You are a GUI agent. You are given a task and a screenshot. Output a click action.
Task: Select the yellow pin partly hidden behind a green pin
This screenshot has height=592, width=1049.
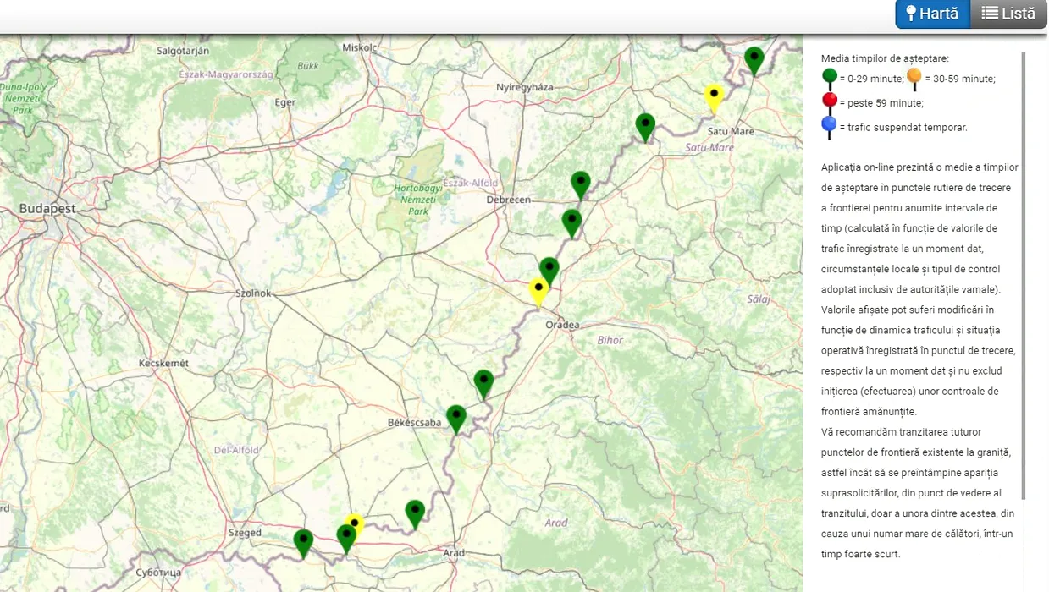pos(356,522)
